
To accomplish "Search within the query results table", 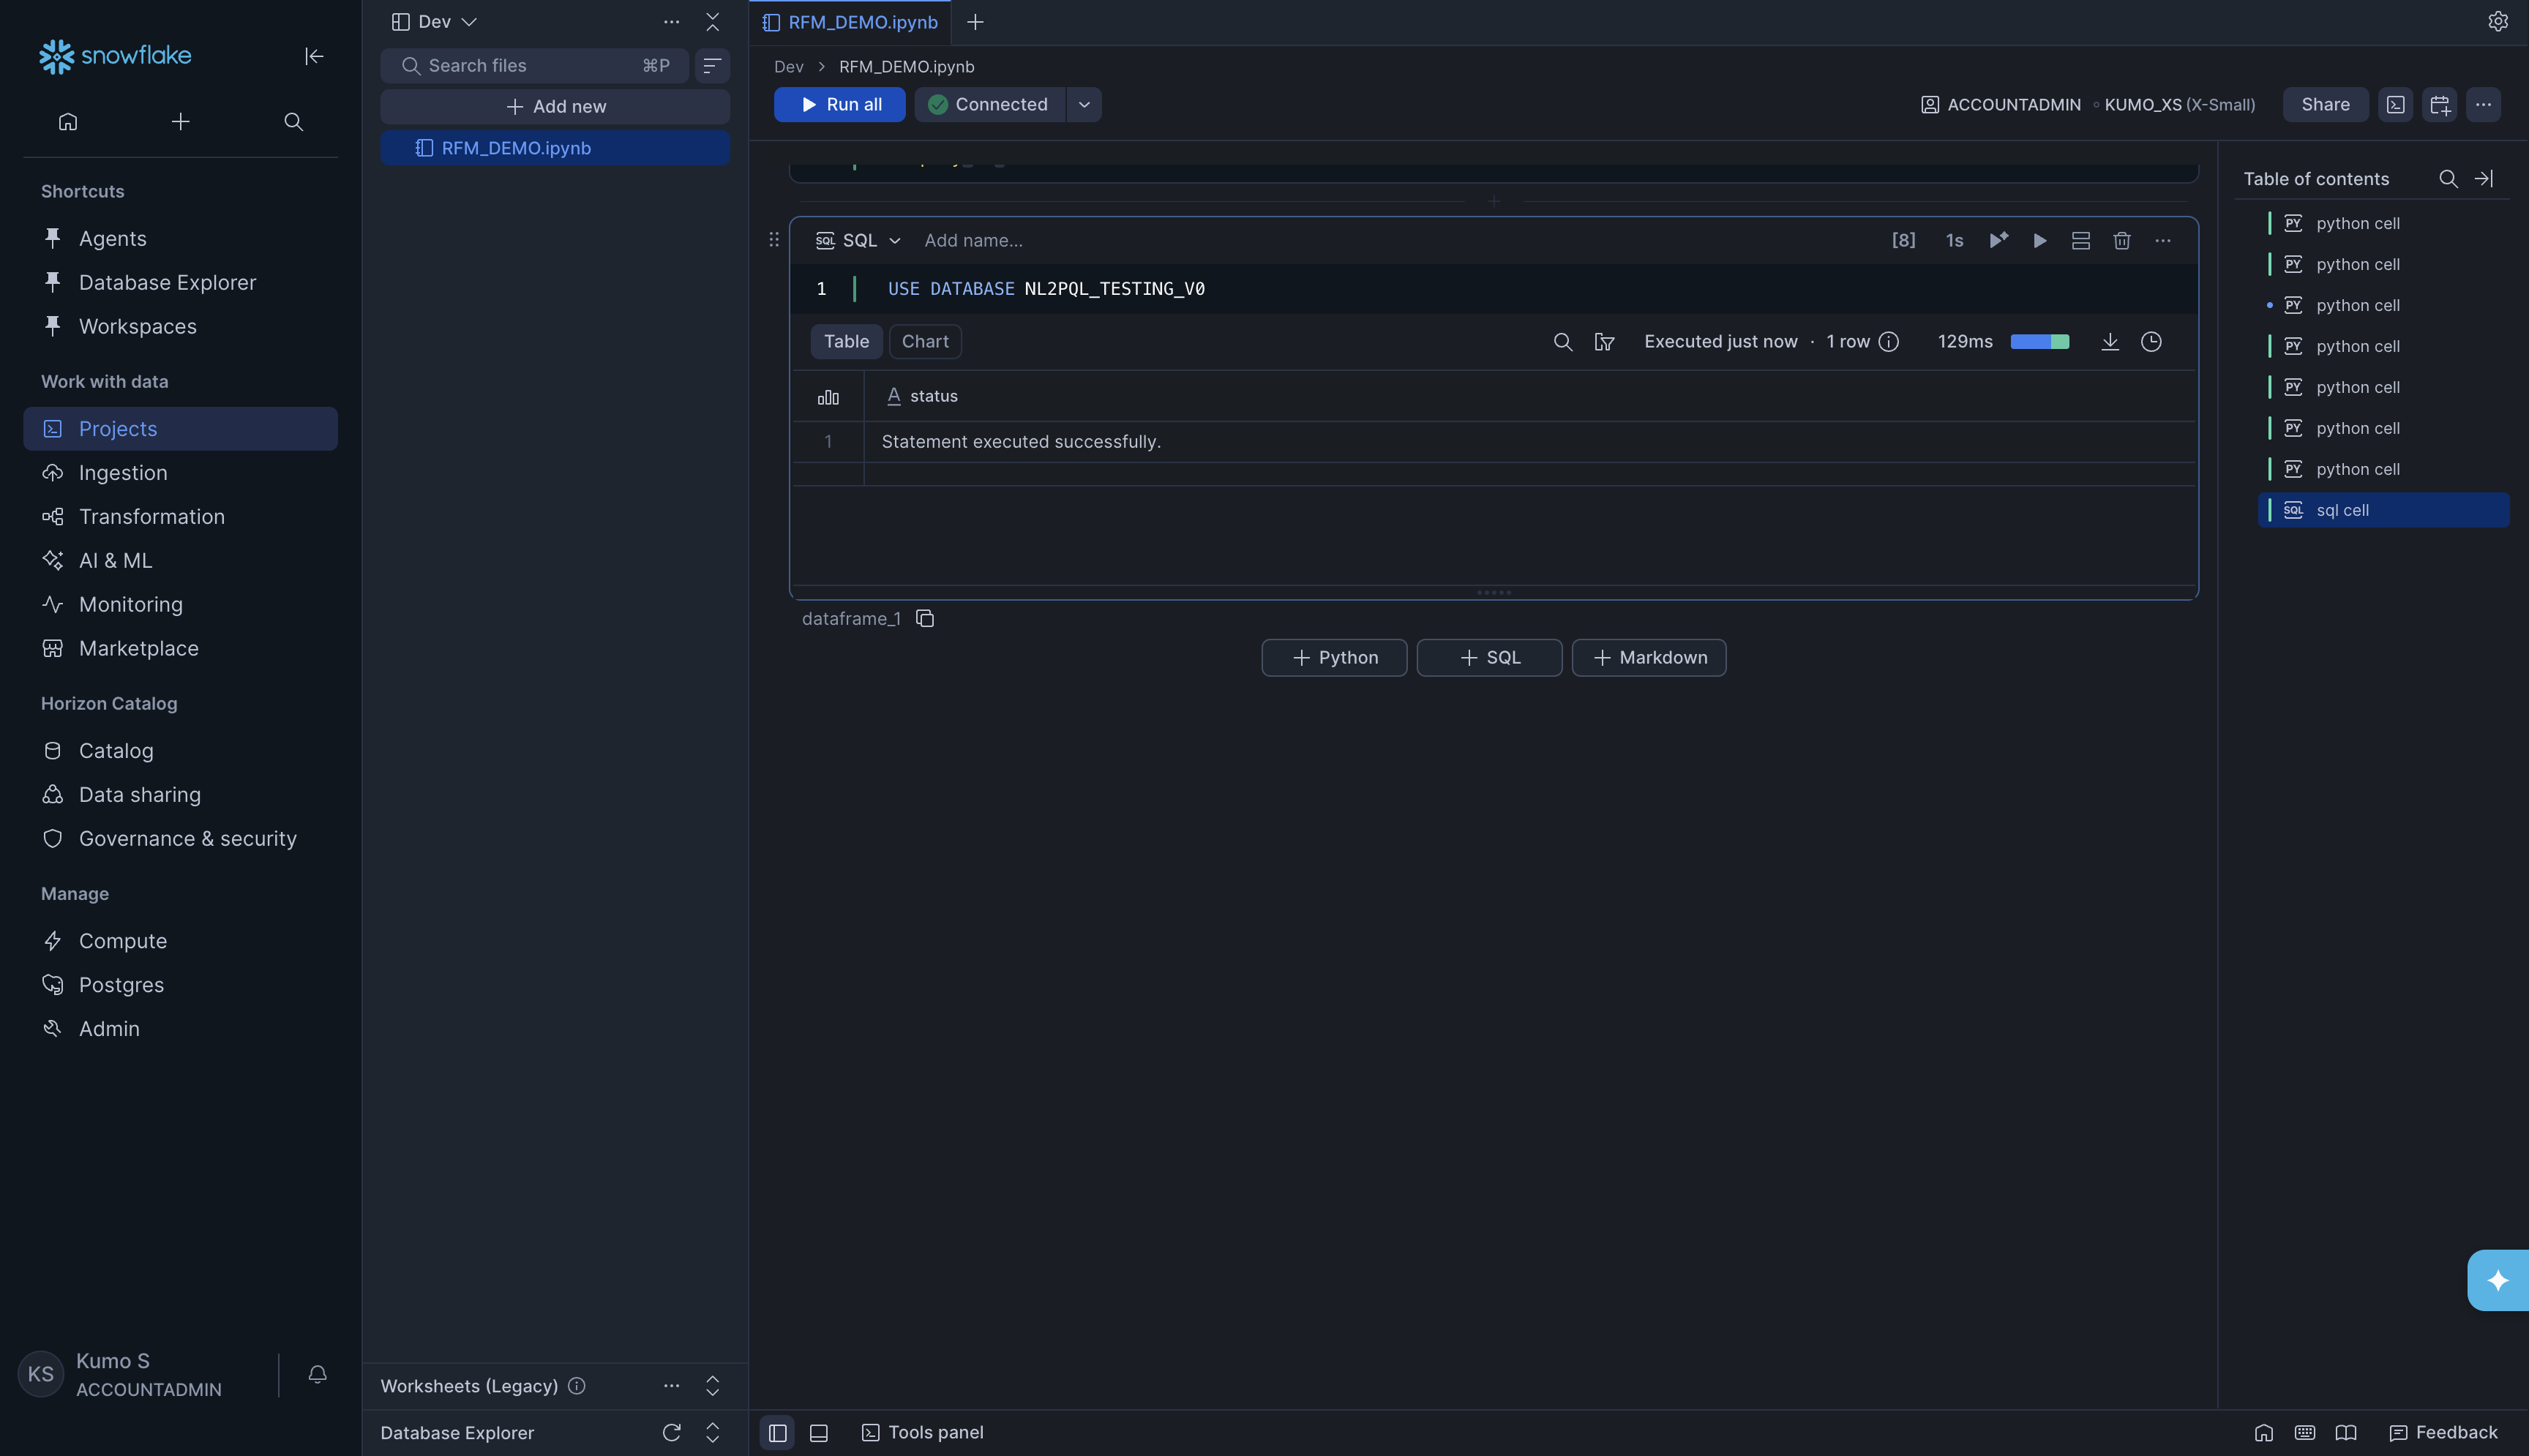I will [1562, 342].
